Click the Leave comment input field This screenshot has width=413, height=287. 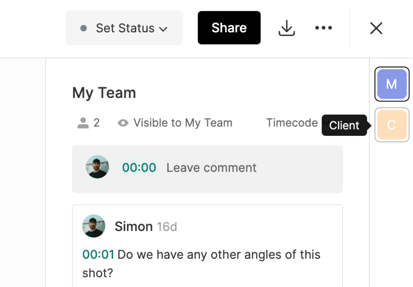212,168
